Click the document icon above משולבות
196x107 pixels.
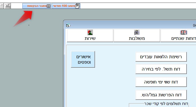click(137, 32)
